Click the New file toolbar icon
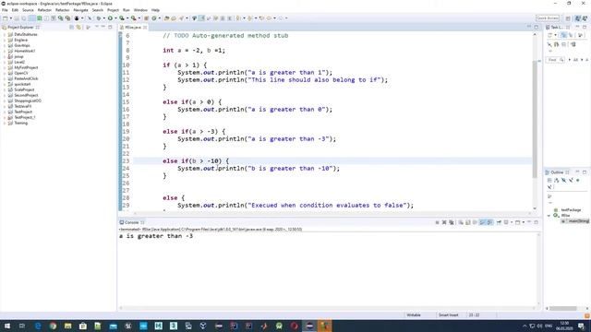The image size is (591, 332). point(6,18)
